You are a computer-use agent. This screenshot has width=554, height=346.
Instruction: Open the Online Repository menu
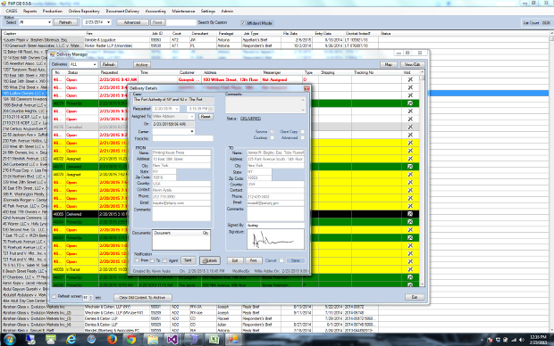click(84, 11)
